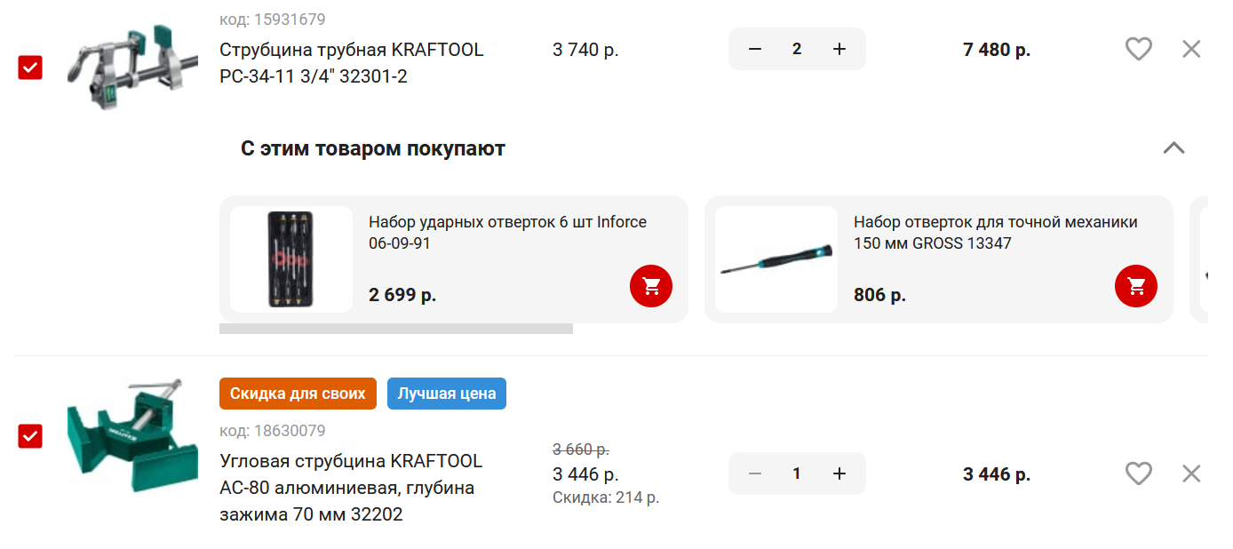
Task: Click the 'Скидка для своих' orange badge
Action: click(298, 394)
